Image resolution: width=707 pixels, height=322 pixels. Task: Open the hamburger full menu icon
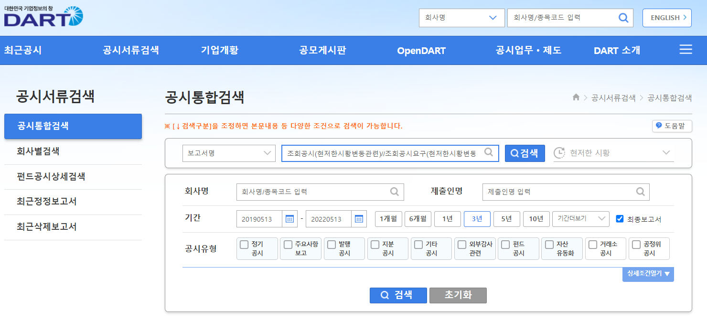coord(686,50)
